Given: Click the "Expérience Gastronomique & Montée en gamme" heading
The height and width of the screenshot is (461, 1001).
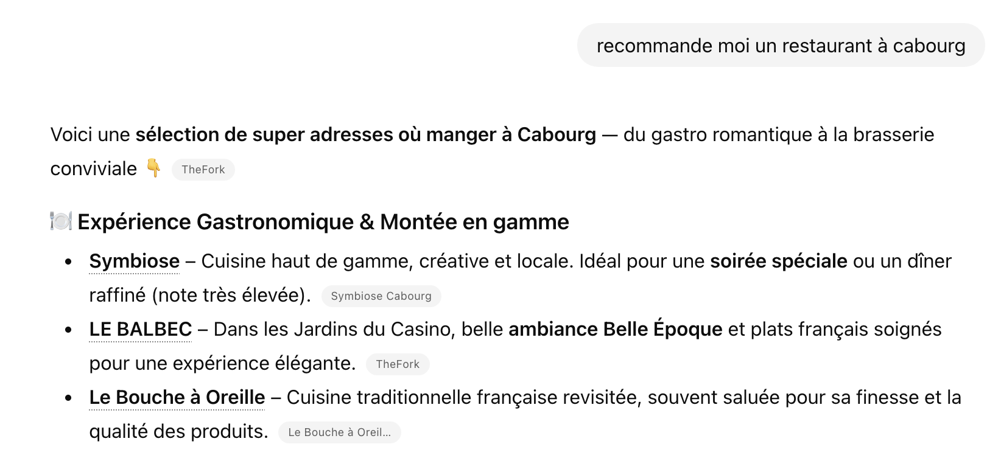Looking at the screenshot, I should point(323,222).
